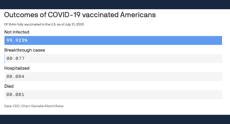230x124 pixels.
Task: Click the thin blue sliver on Breakthrough bar
Action: click(5, 58)
